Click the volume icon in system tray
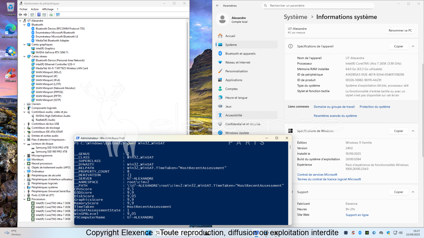This screenshot has width=424, height=238. pos(401,233)
